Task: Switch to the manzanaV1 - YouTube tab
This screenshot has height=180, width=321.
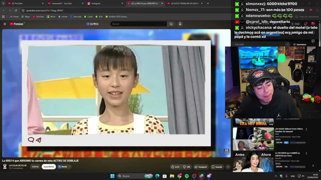Action: [x=65, y=3]
